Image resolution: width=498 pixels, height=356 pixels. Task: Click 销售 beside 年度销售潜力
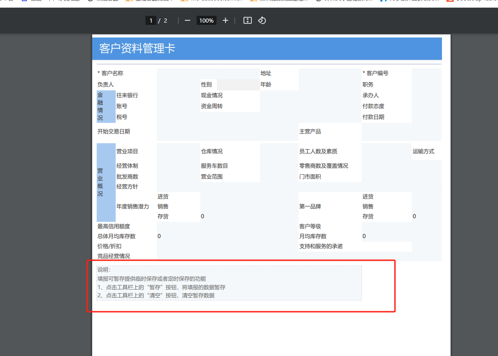[163, 206]
